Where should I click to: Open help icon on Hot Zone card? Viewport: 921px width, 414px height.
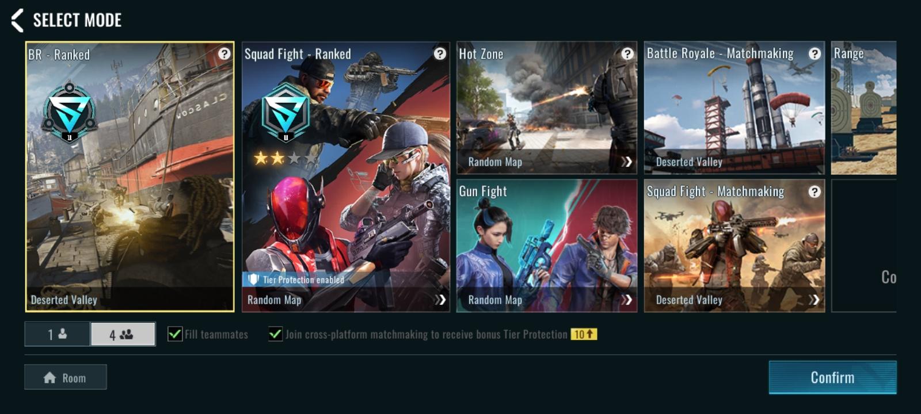tap(627, 53)
